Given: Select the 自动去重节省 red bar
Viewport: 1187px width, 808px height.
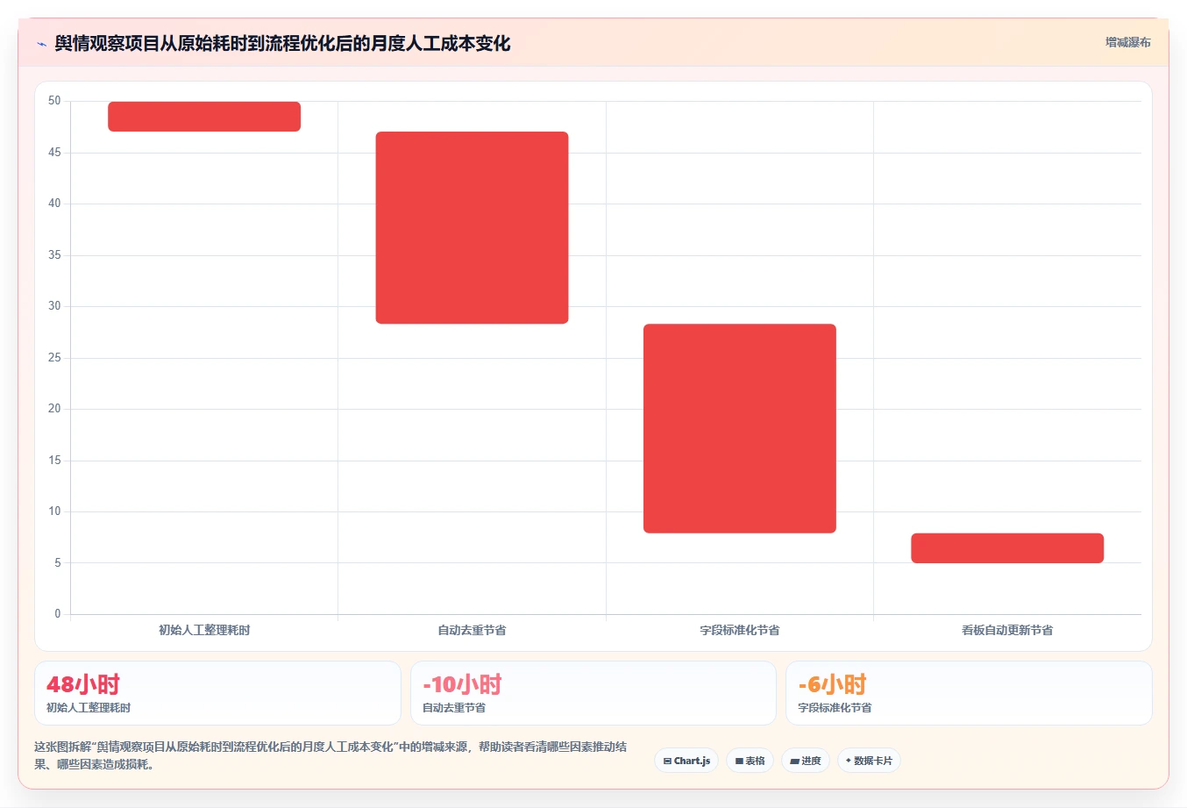Looking at the screenshot, I should pyautogui.click(x=472, y=228).
